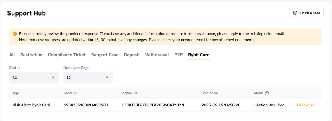This screenshot has height=121, width=332.
Task: Expand the Items per Page dropdown
Action: tap(88, 77)
